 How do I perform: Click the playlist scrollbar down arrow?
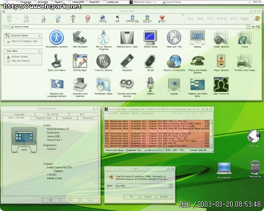coord(211,146)
